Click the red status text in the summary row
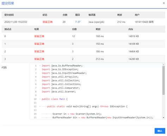 (x=48, y=22)
